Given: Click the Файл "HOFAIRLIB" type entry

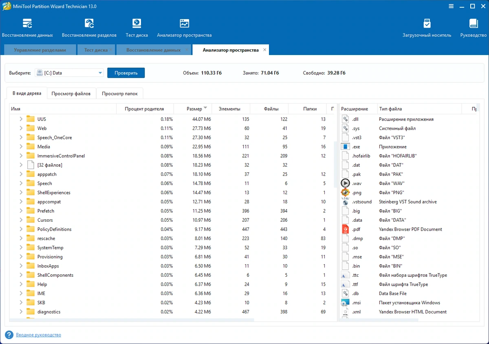Looking at the screenshot, I should pyautogui.click(x=398, y=156).
